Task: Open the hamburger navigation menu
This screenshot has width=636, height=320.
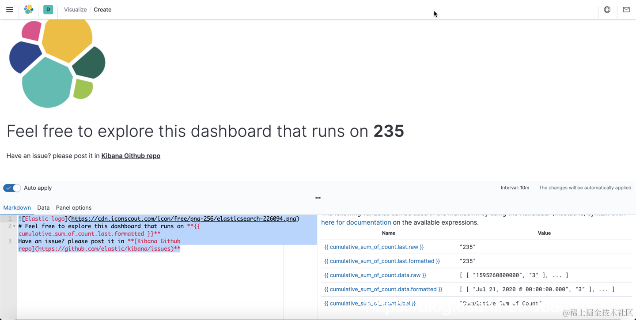Action: pyautogui.click(x=9, y=9)
